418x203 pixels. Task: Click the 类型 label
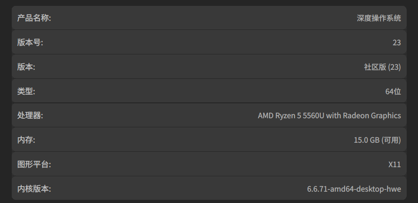[x=26, y=91]
